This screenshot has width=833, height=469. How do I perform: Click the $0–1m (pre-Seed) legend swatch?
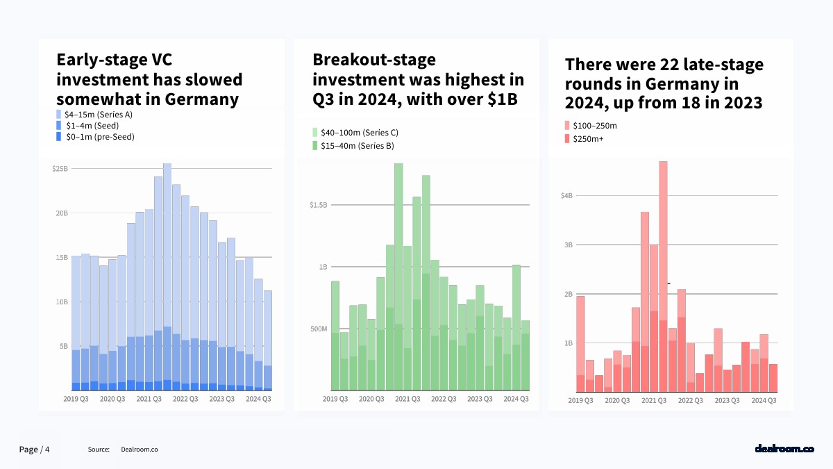tap(59, 137)
